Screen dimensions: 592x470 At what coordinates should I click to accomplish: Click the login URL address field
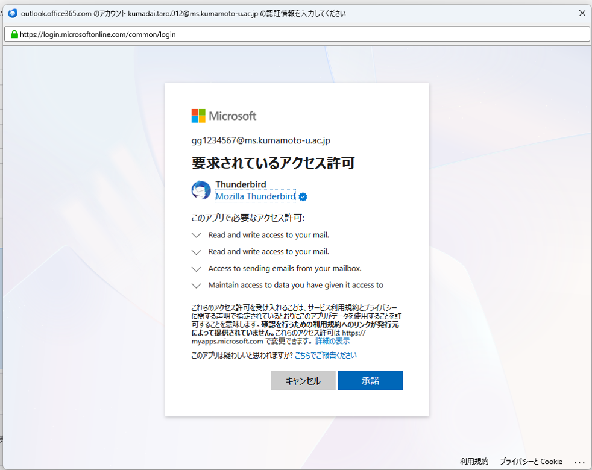297,34
